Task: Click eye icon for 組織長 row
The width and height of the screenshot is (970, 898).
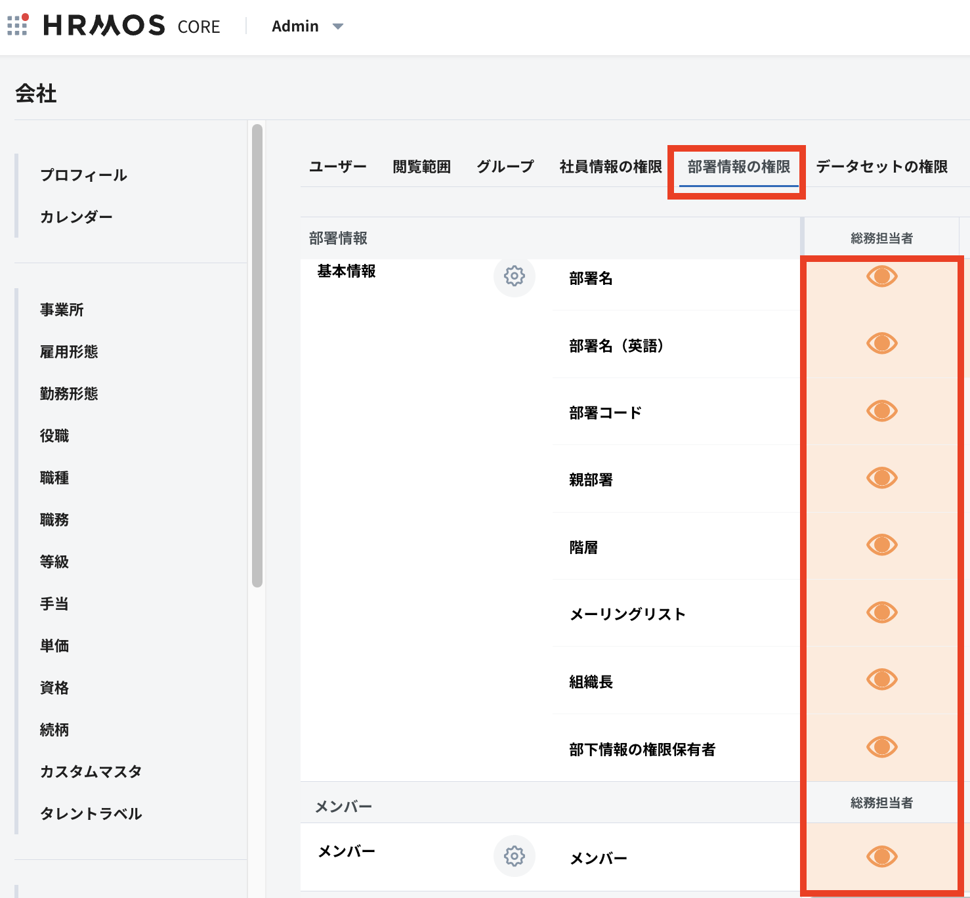Action: [x=881, y=679]
